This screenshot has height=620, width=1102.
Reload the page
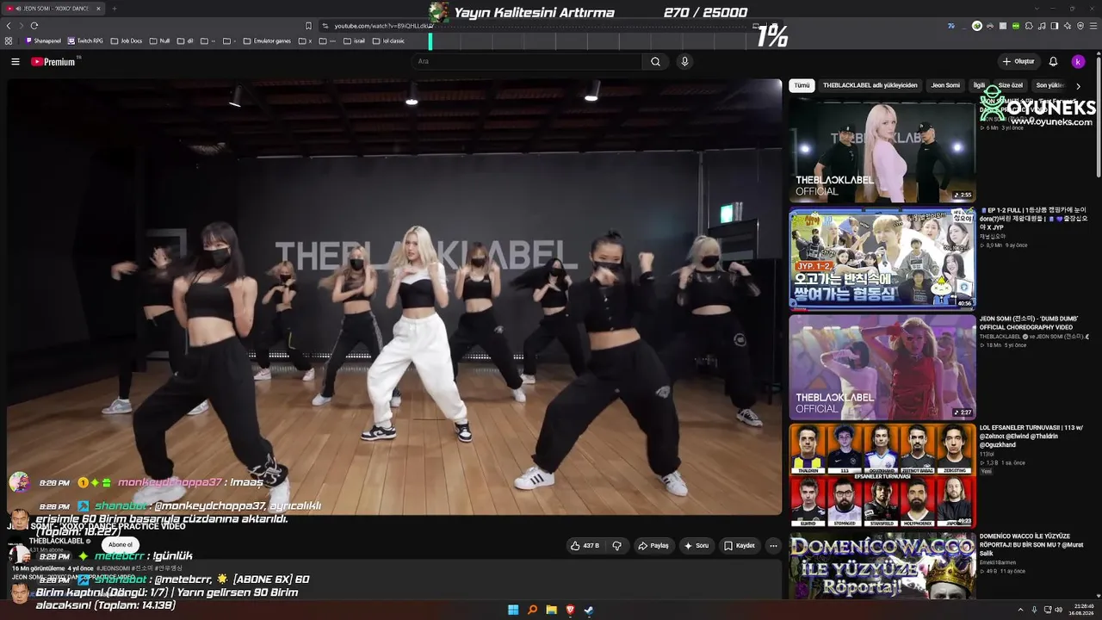pos(34,26)
